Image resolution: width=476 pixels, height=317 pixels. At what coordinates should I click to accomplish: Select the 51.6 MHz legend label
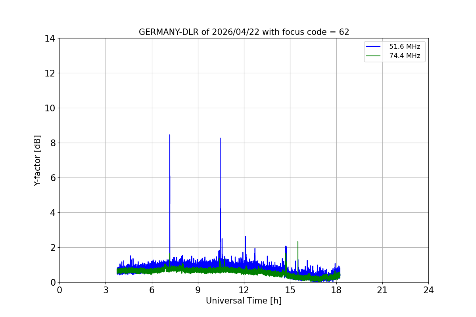(405, 47)
